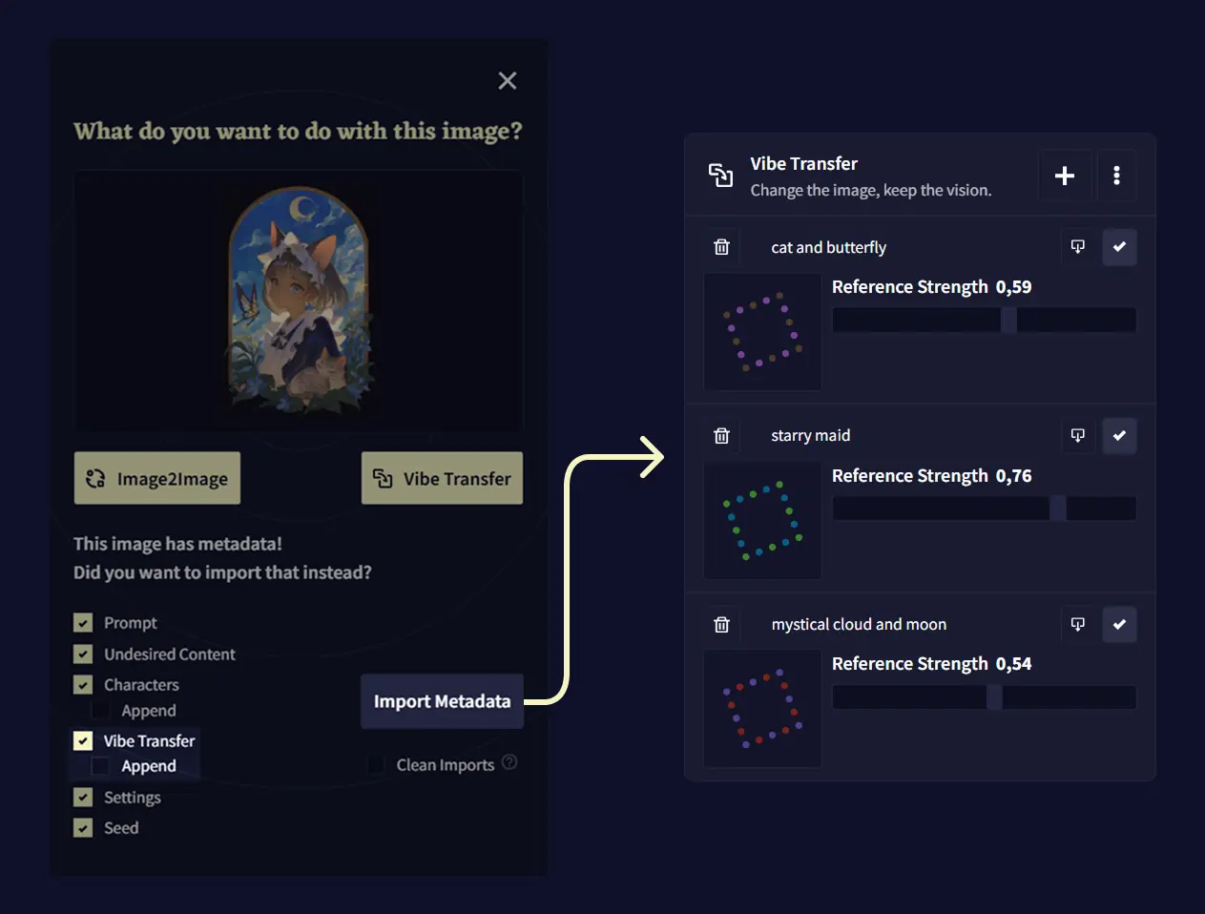
Task: Click the export icon on "starry maid"
Action: [x=1078, y=435]
